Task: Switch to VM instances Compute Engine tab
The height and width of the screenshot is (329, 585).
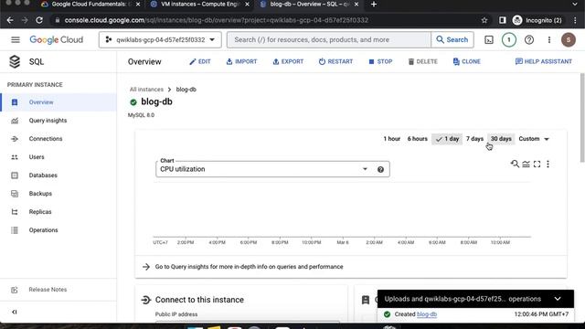Action: [200, 4]
